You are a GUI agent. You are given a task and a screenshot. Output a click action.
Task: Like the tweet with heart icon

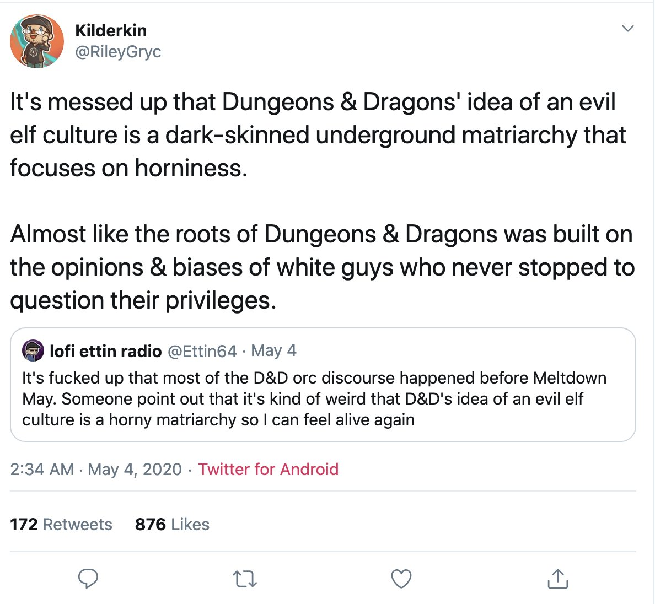401,579
